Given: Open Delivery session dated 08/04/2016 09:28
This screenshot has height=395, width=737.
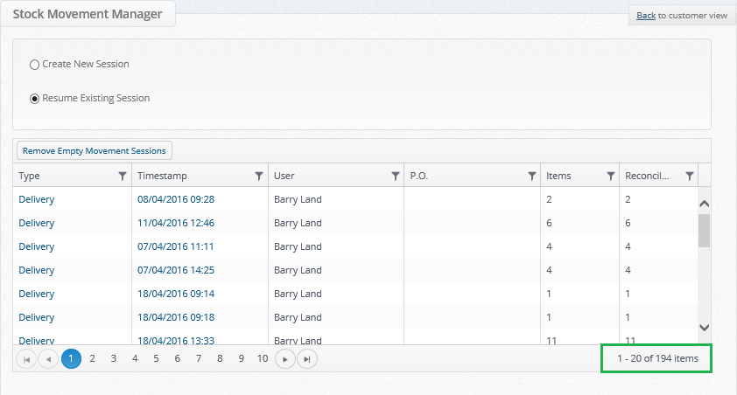Looking at the screenshot, I should [176, 199].
